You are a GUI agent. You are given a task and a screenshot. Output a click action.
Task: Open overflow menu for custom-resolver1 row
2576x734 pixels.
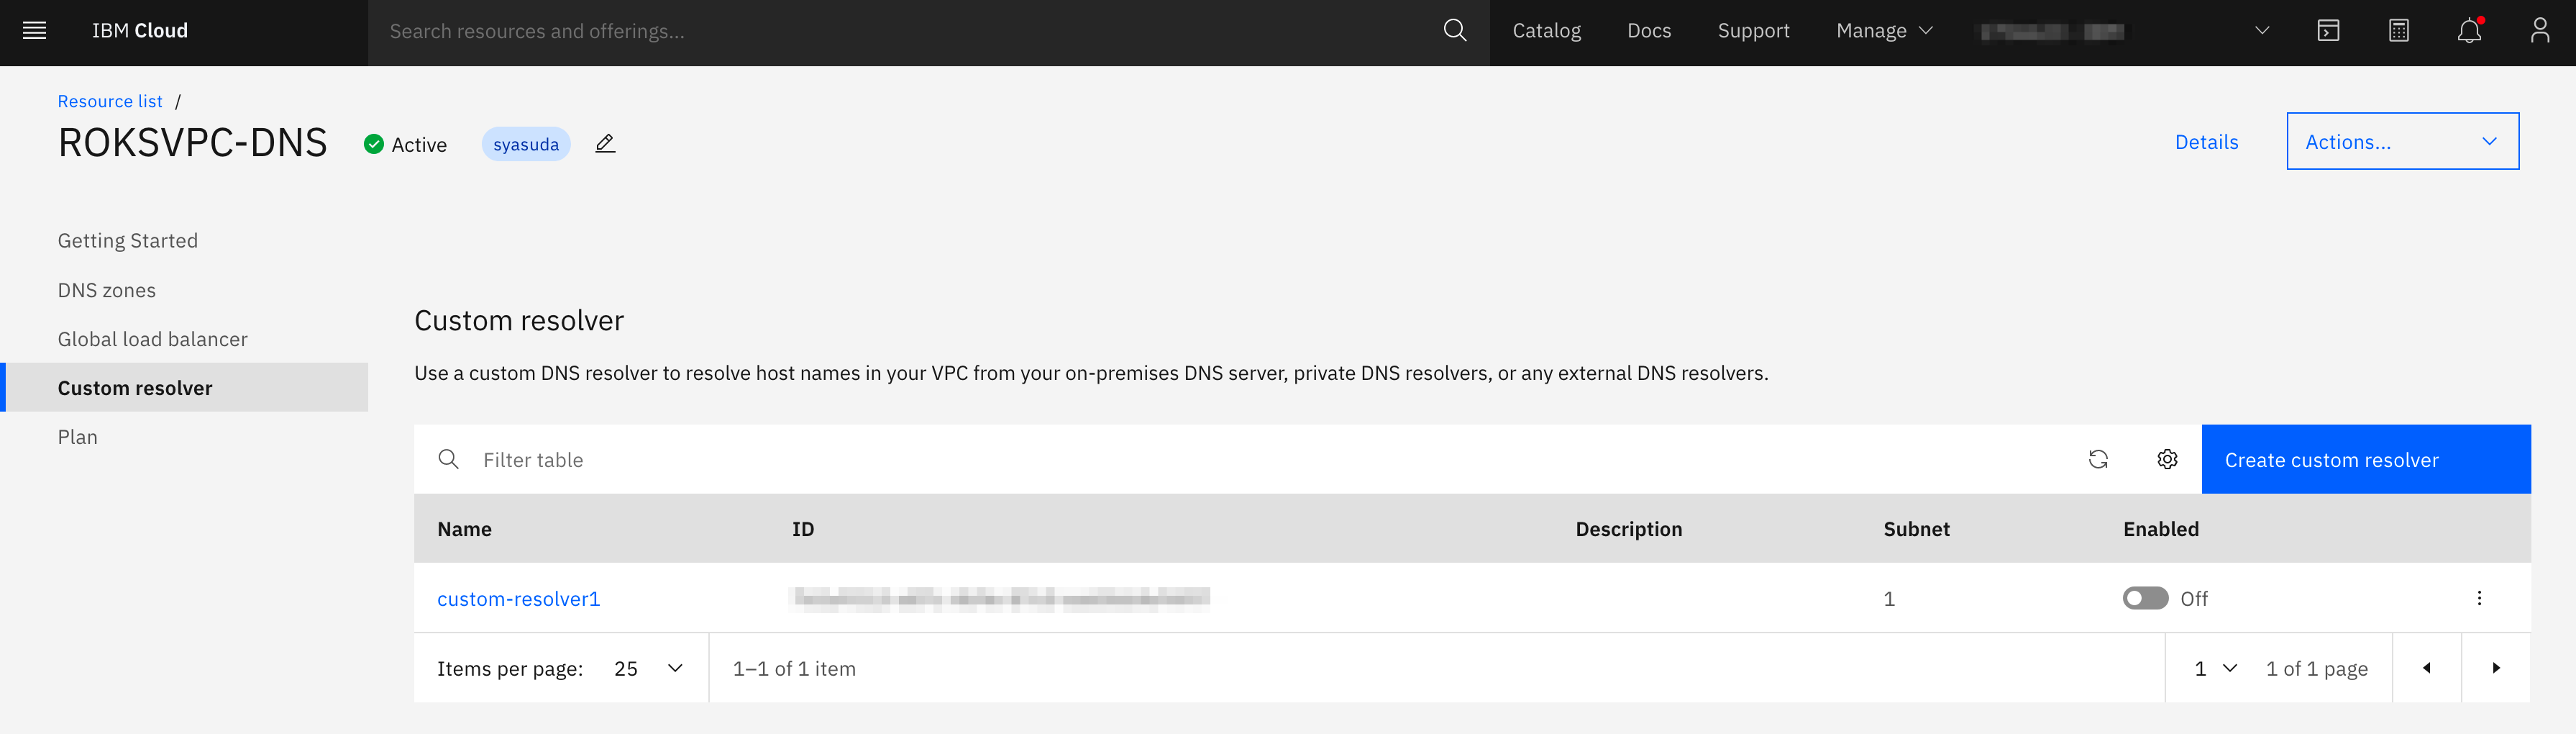(2479, 598)
